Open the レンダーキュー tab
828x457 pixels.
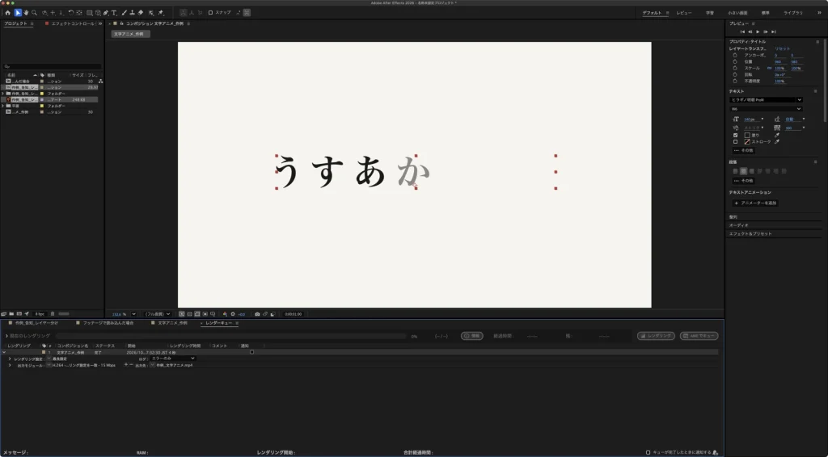pos(218,323)
